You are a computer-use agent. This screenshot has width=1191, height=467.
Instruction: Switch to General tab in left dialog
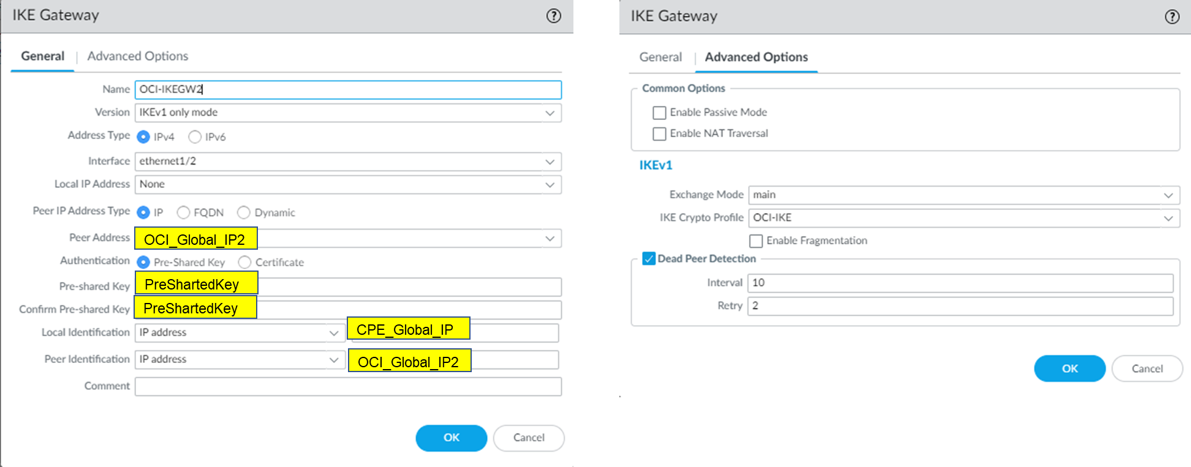[x=43, y=56]
